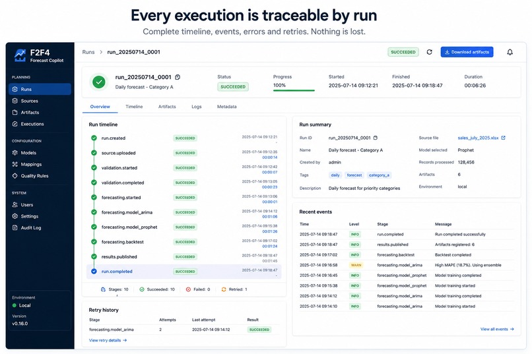Image resolution: width=532 pixels, height=354 pixels.
Task: Click Audit Log sidebar icon
Action: pos(15,227)
